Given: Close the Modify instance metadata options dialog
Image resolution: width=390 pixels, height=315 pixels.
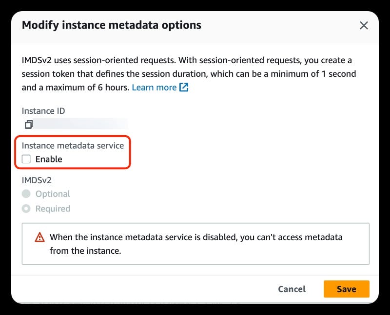Looking at the screenshot, I should click(x=364, y=26).
